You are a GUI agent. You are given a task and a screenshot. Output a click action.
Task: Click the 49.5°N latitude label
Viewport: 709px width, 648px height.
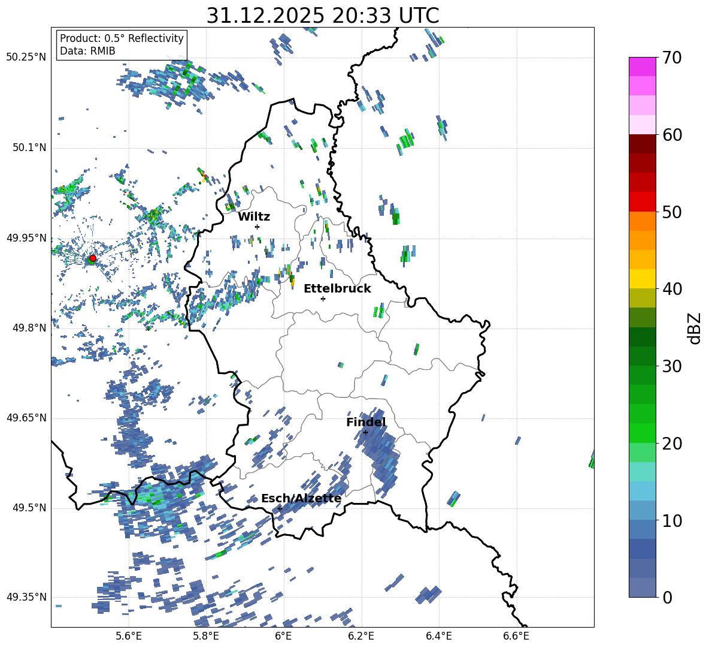click(x=29, y=508)
